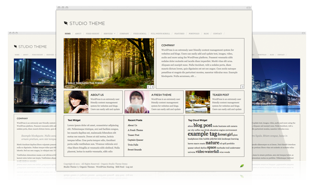The width and height of the screenshot is (313, 185).
Task: Open Blog in right background window nav
Action: [272, 55]
